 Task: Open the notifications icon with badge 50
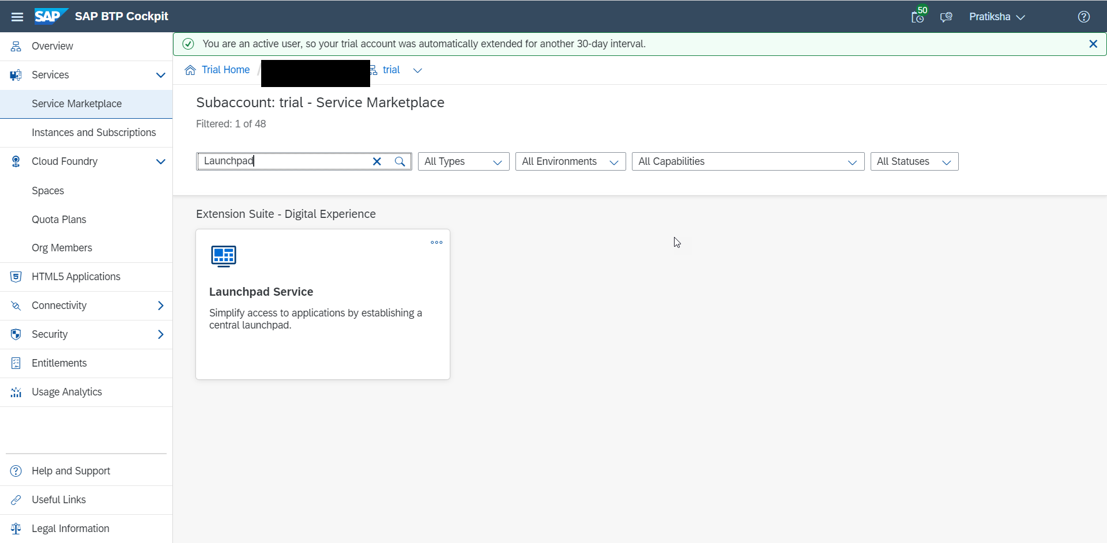(918, 17)
